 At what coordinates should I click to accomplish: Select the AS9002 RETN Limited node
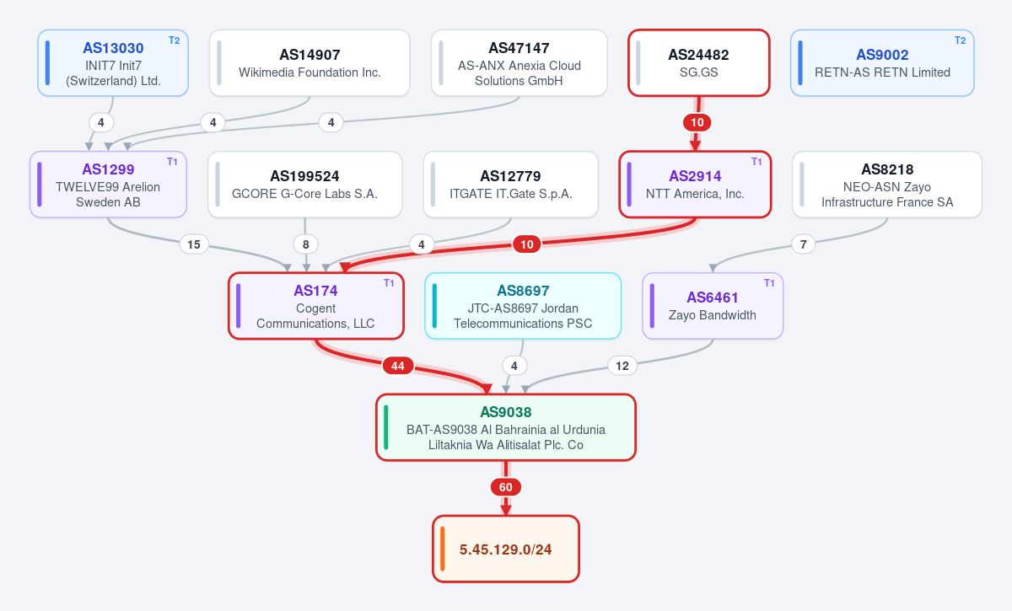click(x=882, y=63)
